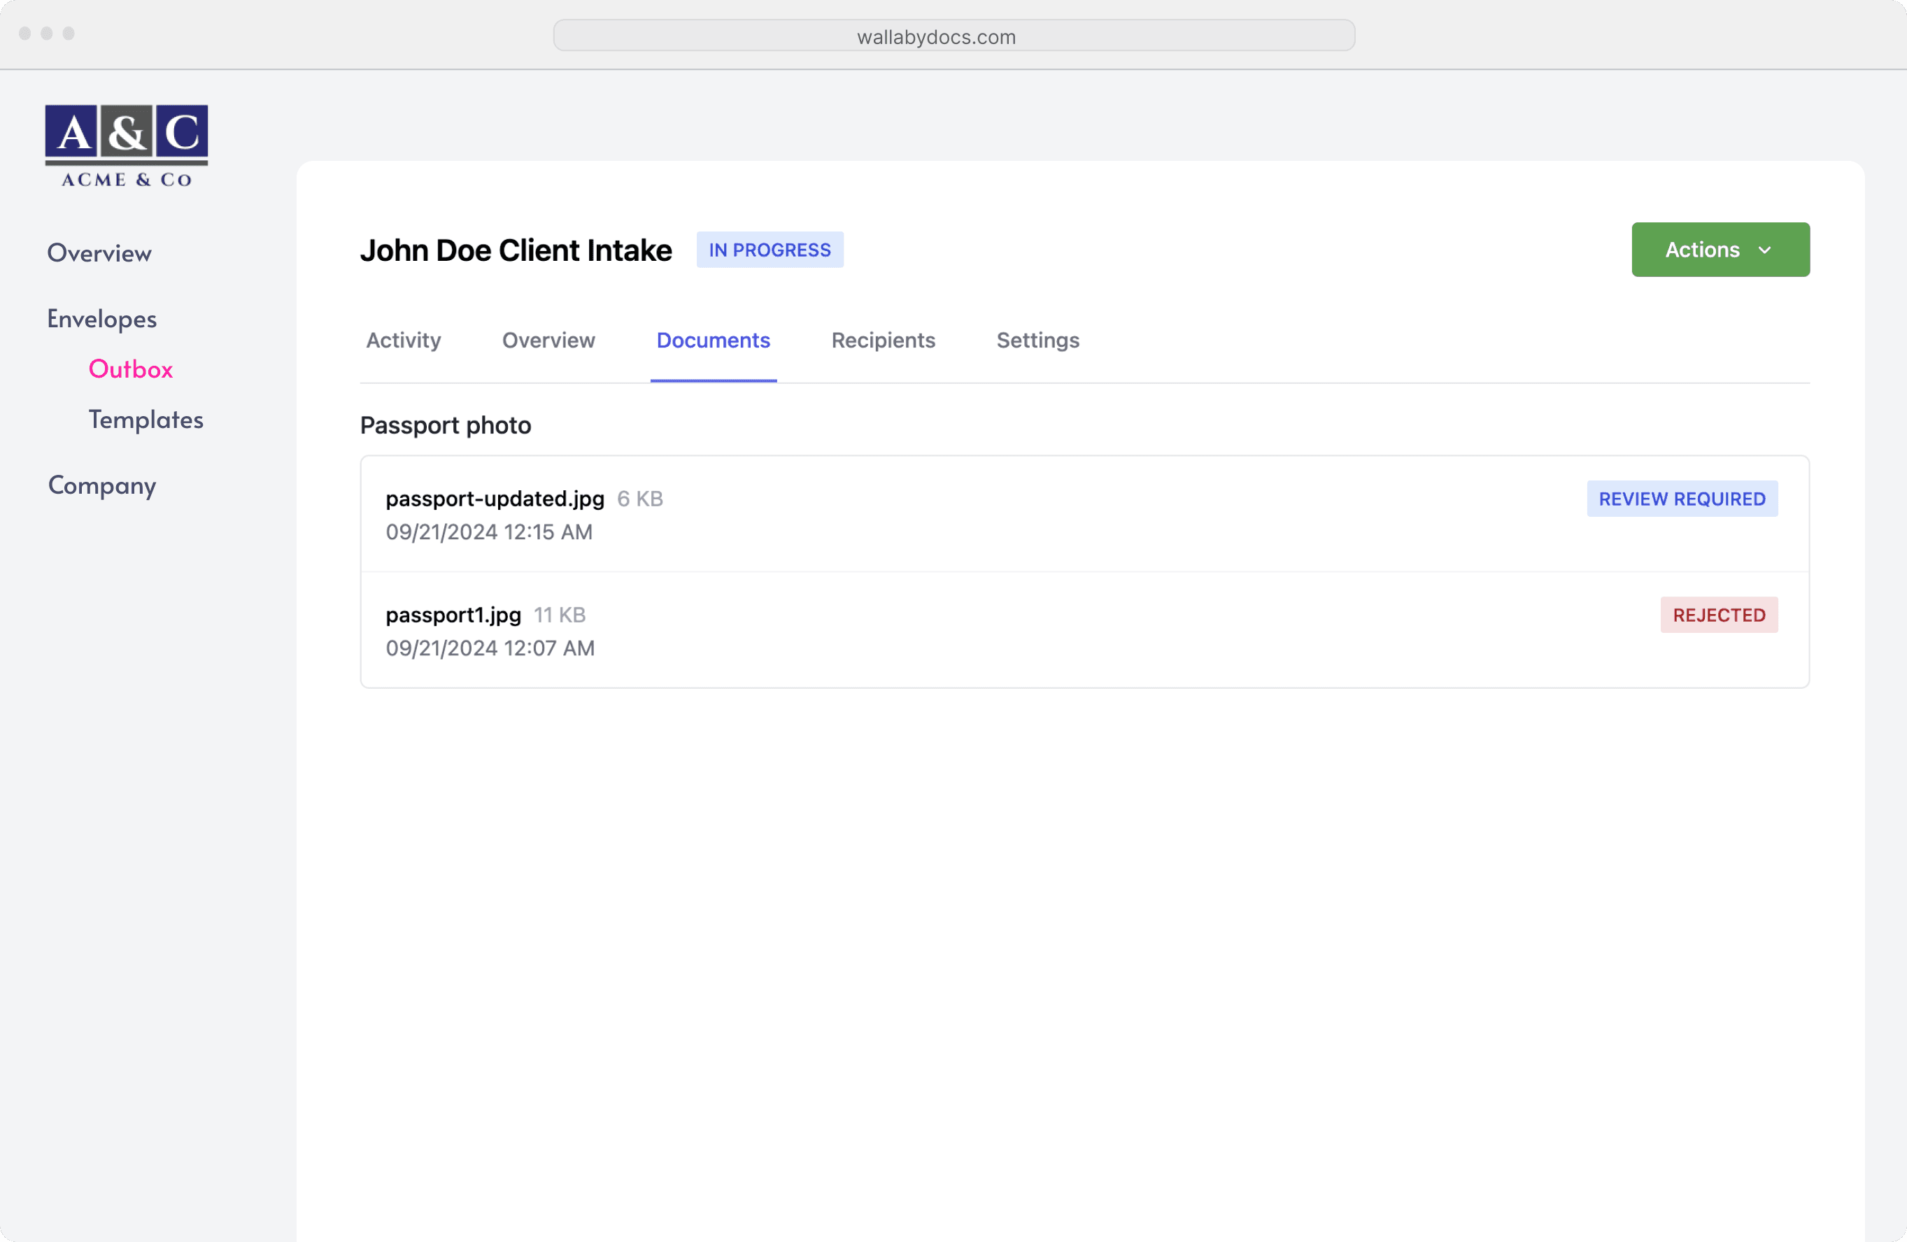Image resolution: width=1907 pixels, height=1242 pixels.
Task: Open the passport-updated.jpg file
Action: [495, 499]
